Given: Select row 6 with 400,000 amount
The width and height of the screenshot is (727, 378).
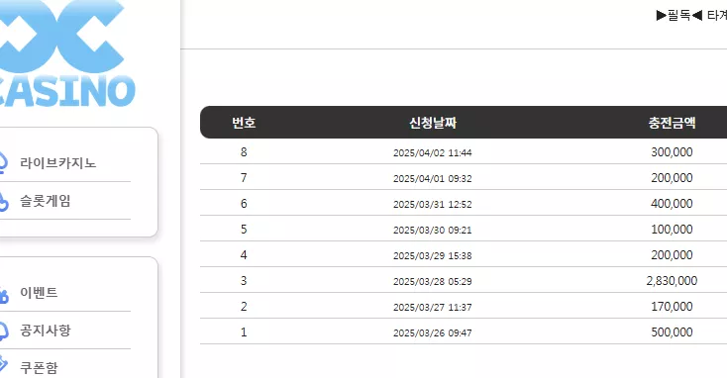Looking at the screenshot, I should (464, 203).
